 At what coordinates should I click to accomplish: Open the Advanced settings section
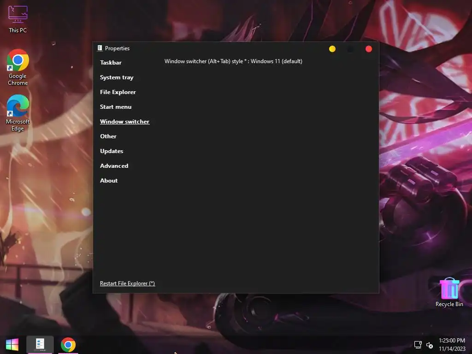[x=114, y=166]
